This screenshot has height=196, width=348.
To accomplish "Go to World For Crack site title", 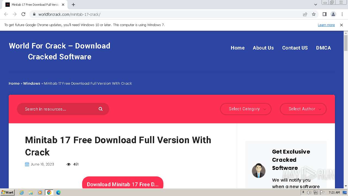I will pyautogui.click(x=60, y=51).
